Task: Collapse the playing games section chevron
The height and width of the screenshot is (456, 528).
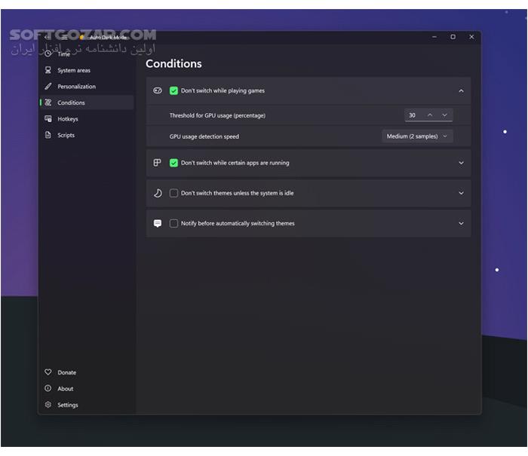Action: click(x=461, y=91)
